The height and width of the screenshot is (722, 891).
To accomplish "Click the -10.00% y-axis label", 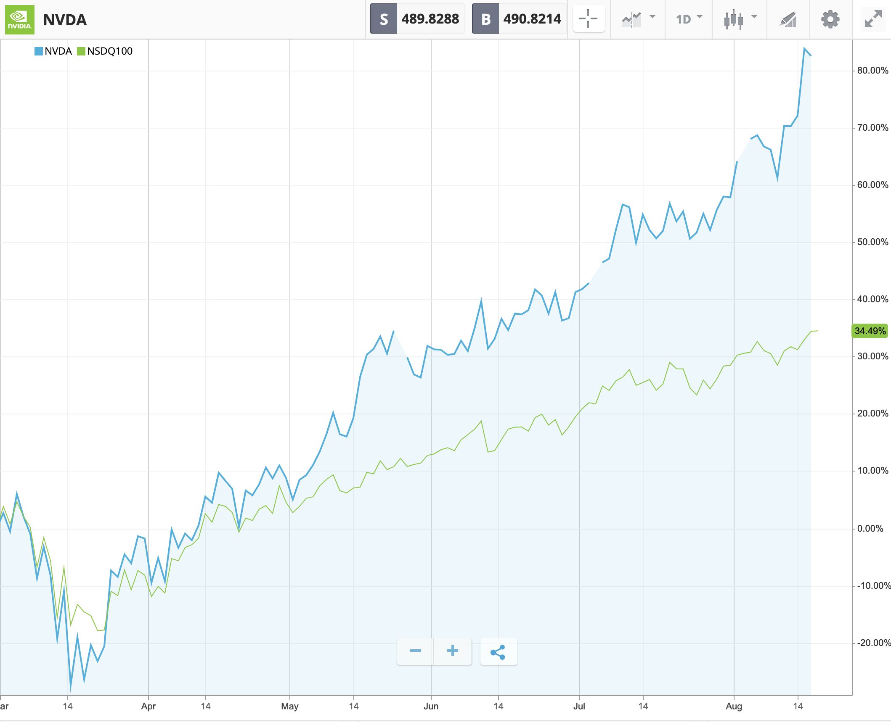I will click(x=874, y=586).
